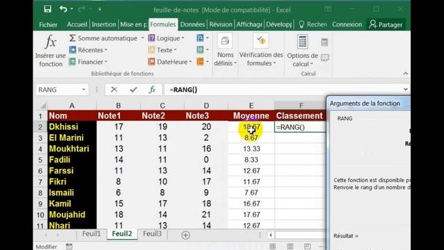Switch to the Insertion tab

tap(103, 25)
